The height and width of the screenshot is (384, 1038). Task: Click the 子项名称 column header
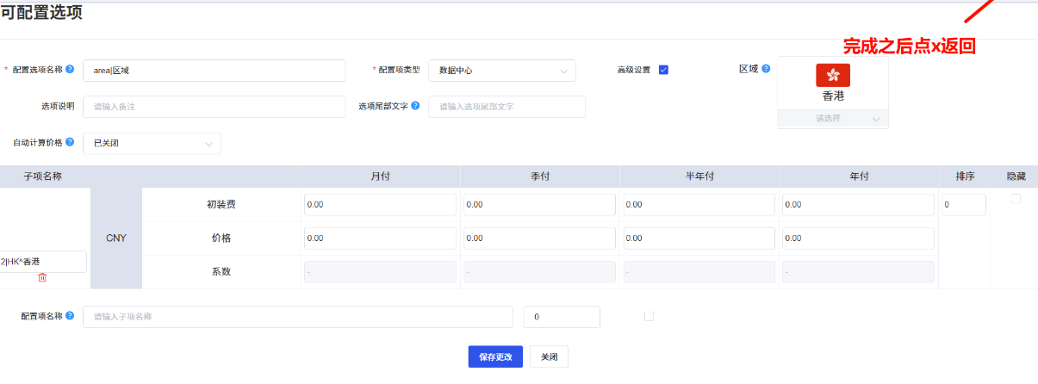tap(42, 177)
